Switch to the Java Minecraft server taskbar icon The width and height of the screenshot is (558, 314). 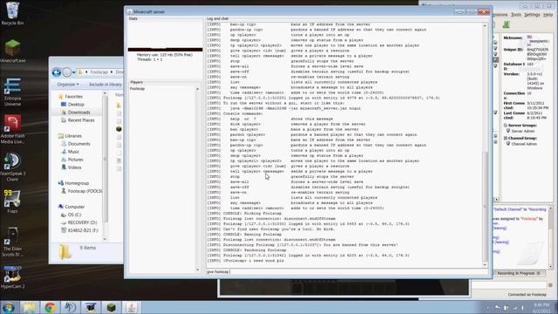[x=132, y=307]
